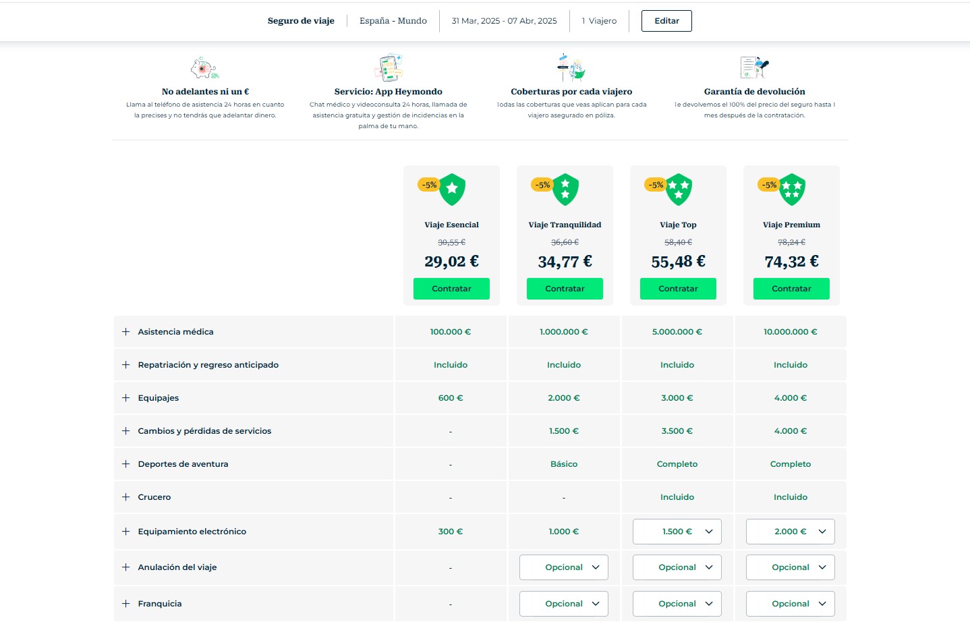Screen dimensions: 970x622
Task: Click the Viaje Premium four-star shield icon
Action: pyautogui.click(x=792, y=190)
